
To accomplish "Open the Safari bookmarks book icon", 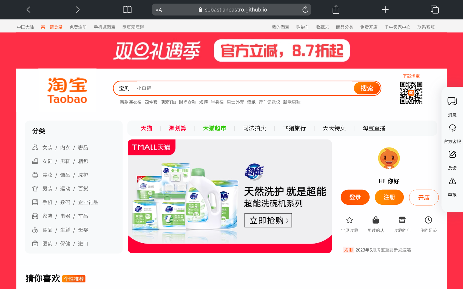I will [x=127, y=10].
